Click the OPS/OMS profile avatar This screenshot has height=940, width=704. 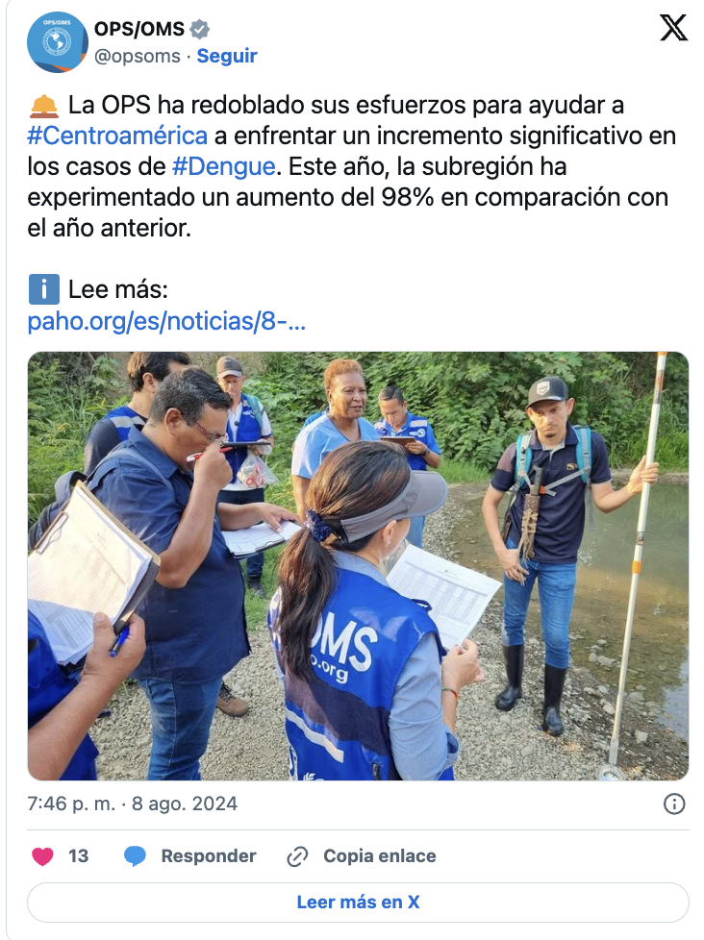click(x=58, y=42)
